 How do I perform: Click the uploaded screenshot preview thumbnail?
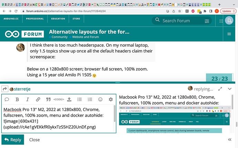pyautogui.click(x=175, y=119)
